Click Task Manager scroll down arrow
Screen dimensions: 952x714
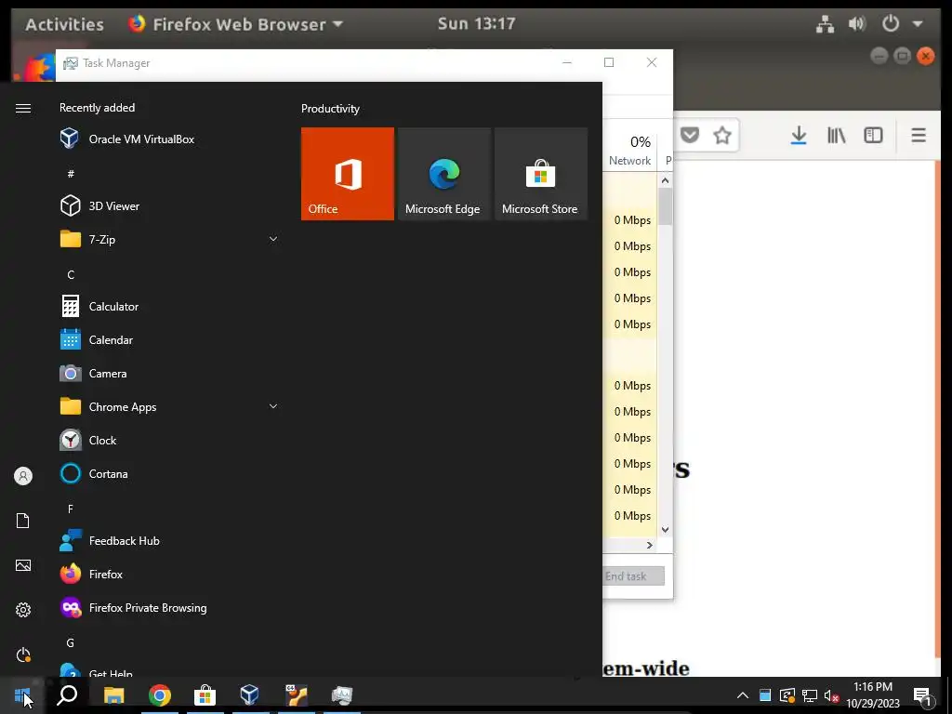click(666, 529)
